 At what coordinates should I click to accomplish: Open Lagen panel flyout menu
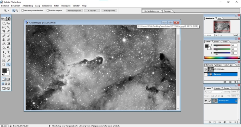[239, 88]
